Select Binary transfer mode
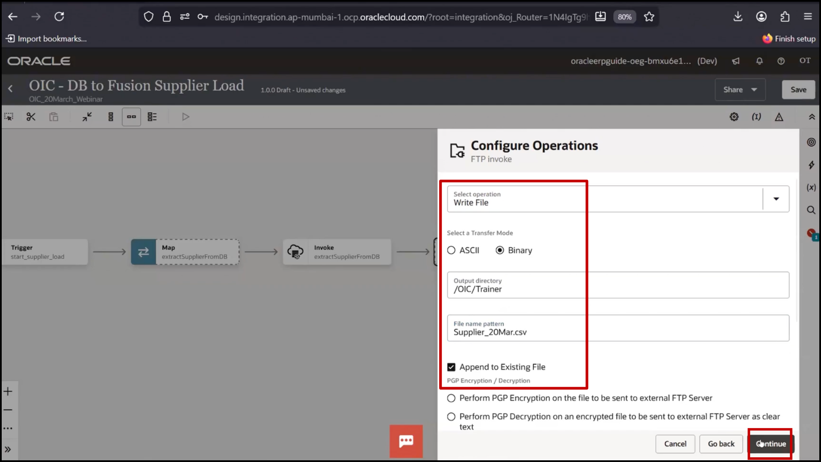This screenshot has height=462, width=821. 500,250
